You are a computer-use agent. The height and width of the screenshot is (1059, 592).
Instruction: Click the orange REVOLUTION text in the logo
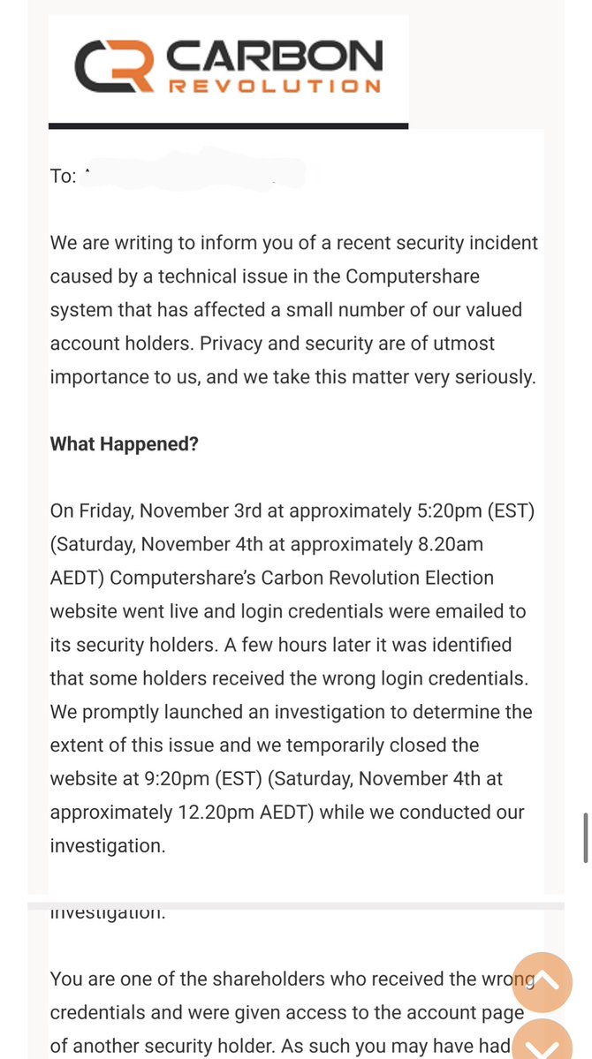[275, 86]
